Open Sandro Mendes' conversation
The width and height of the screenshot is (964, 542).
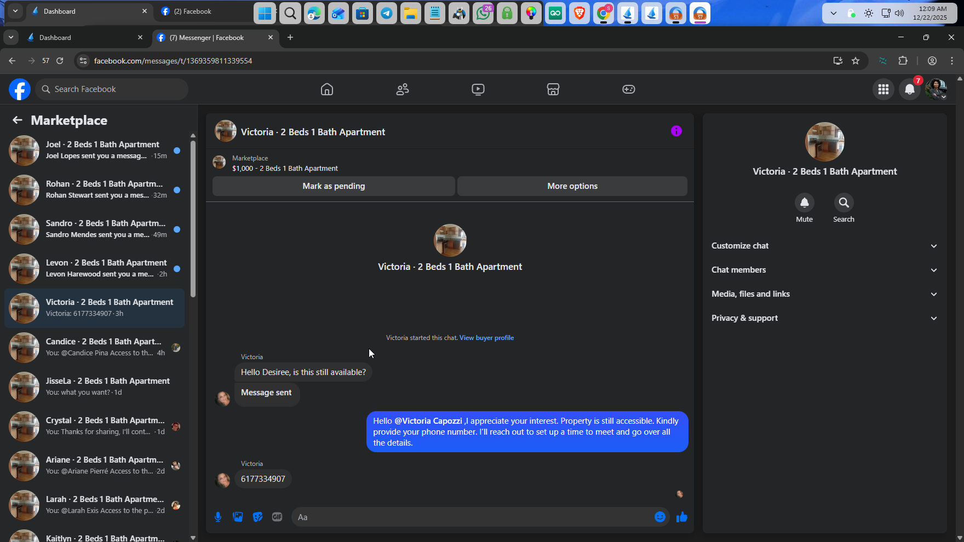95,229
